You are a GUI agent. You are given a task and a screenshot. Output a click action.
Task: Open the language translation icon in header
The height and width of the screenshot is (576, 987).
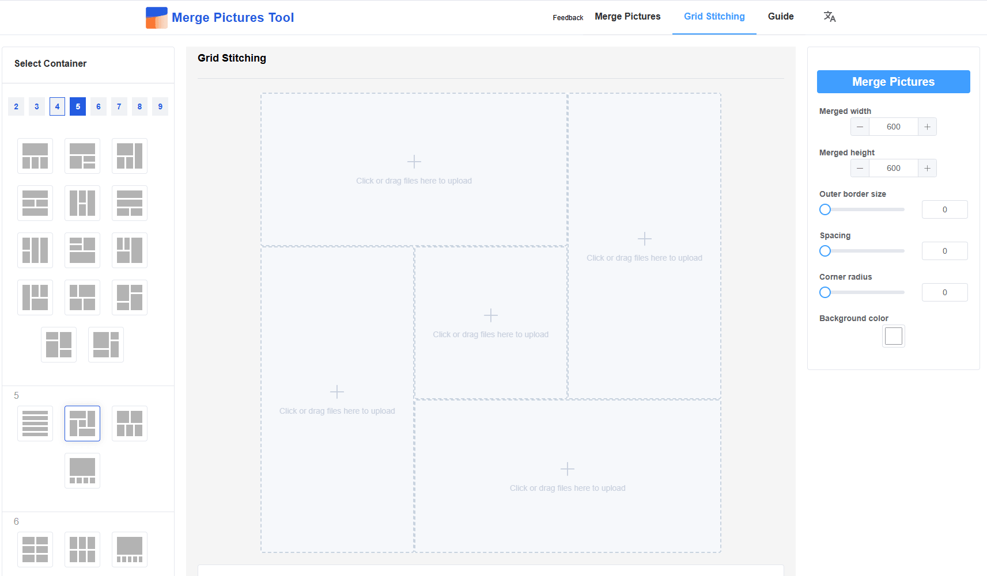point(829,17)
